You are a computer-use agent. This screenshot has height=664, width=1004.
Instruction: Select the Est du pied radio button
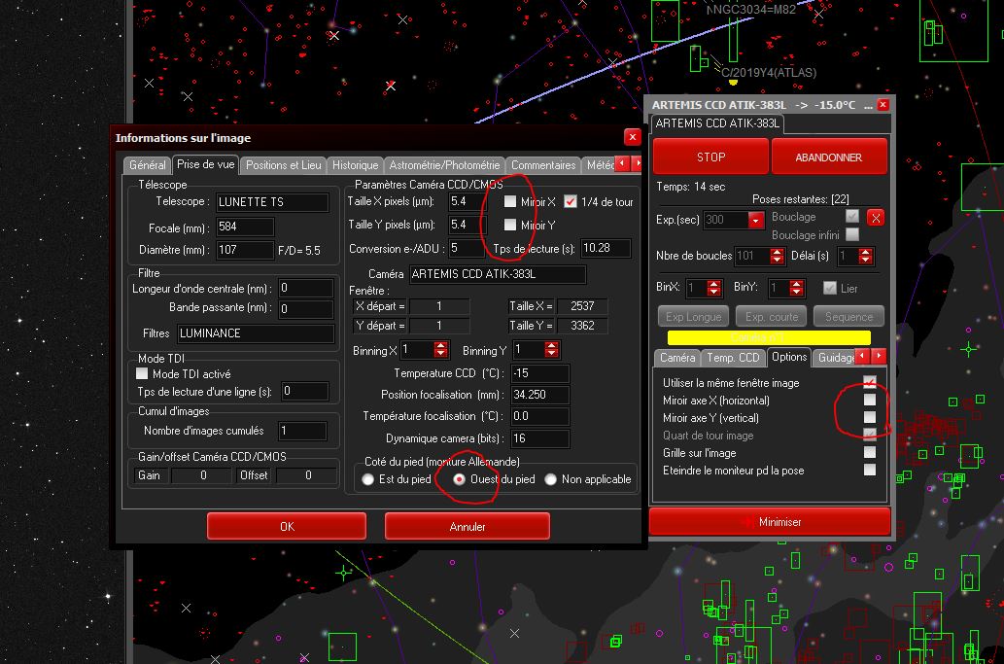tap(367, 479)
